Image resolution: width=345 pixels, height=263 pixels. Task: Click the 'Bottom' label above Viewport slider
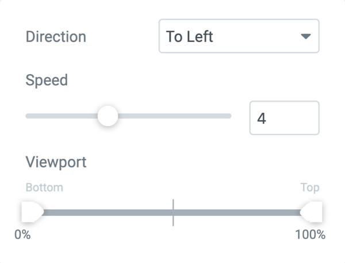[44, 188]
